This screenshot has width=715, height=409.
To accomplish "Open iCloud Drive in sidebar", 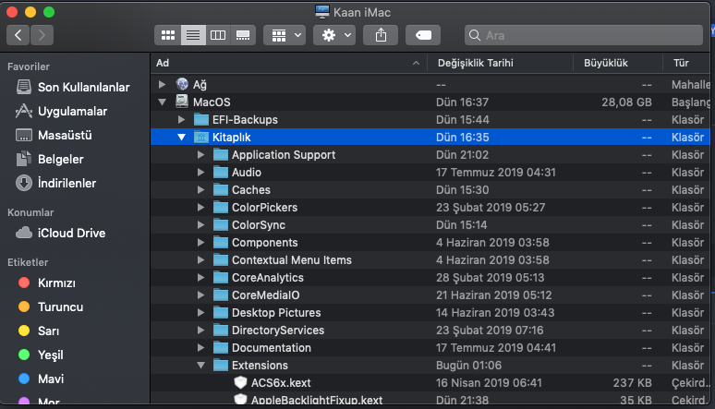I will [x=70, y=233].
